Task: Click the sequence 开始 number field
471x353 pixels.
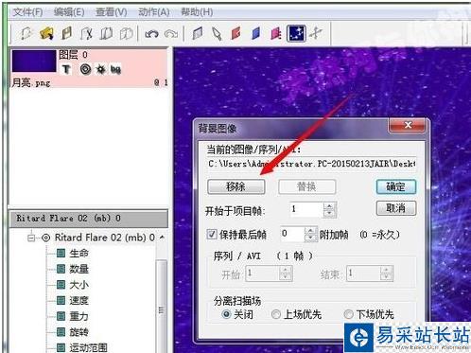Action: pos(263,274)
